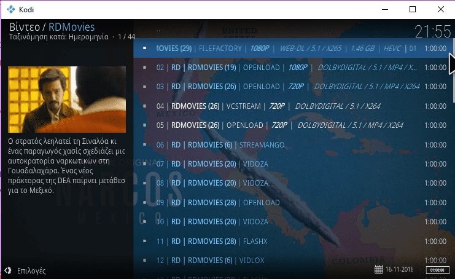Click the Kodi logo in title bar
Screen dimensions: 455x279
pyautogui.click(x=10, y=9)
